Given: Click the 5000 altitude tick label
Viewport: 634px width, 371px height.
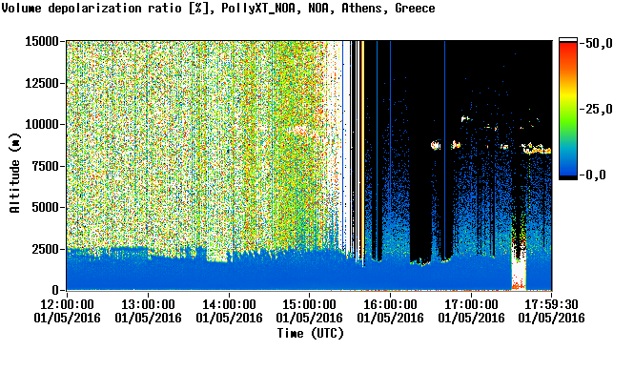Looking at the screenshot, I should [46, 207].
